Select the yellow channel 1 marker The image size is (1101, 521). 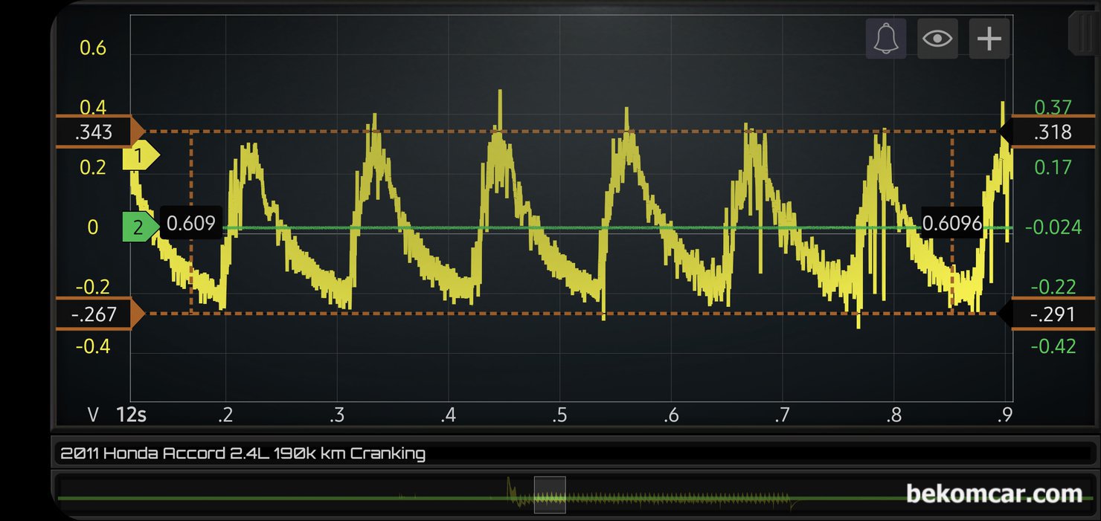point(140,157)
